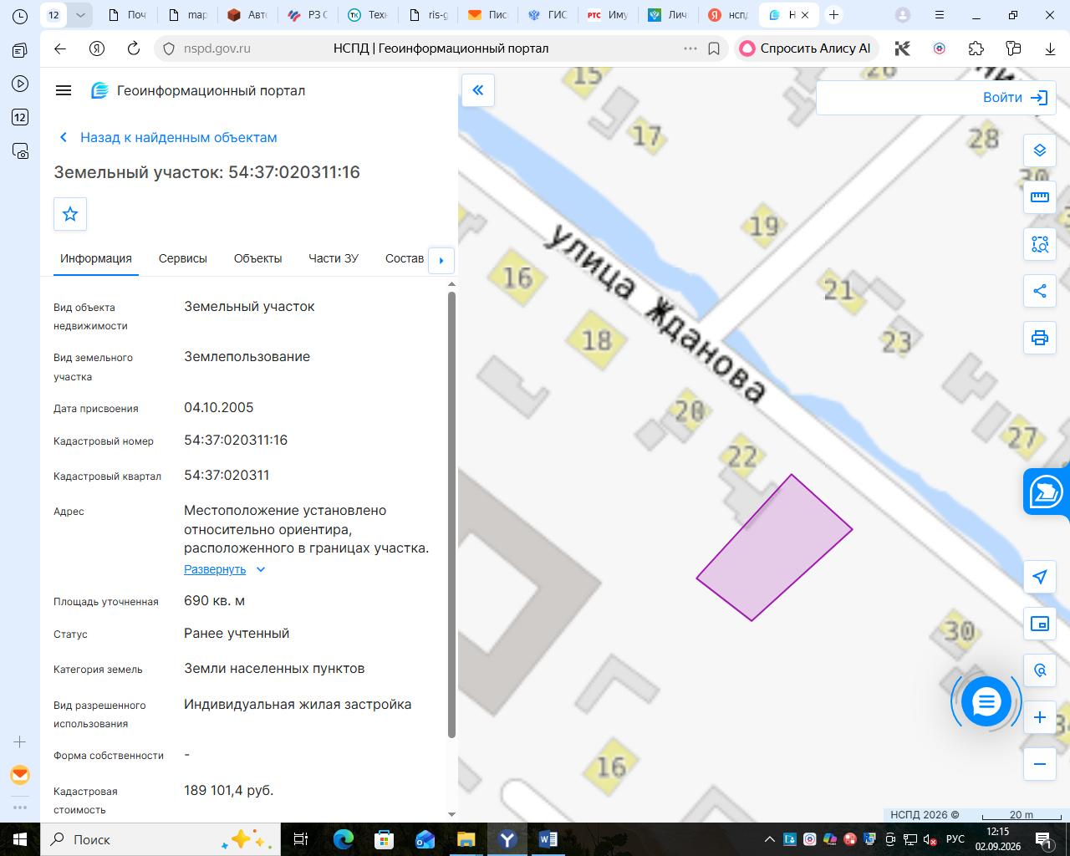Screen dimensions: 1070x856
Task: Show more tabs with the right arrow
Action: click(441, 260)
